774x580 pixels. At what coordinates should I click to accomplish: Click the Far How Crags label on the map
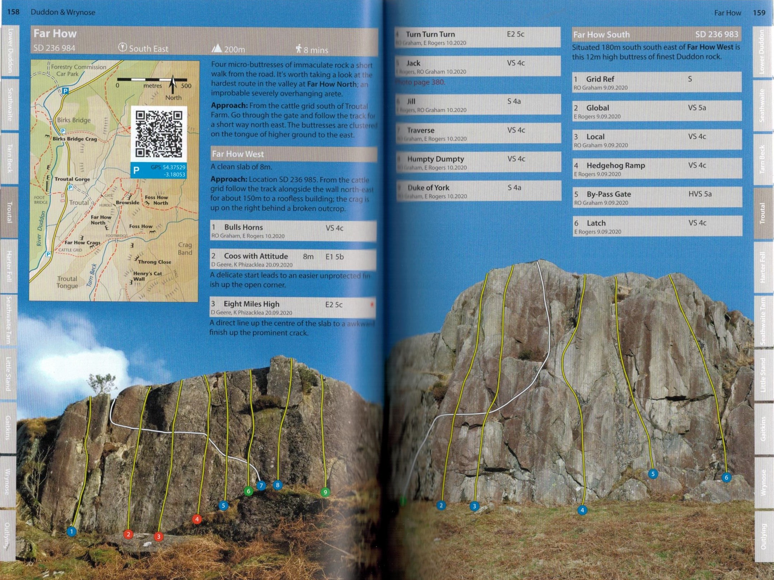[82, 243]
